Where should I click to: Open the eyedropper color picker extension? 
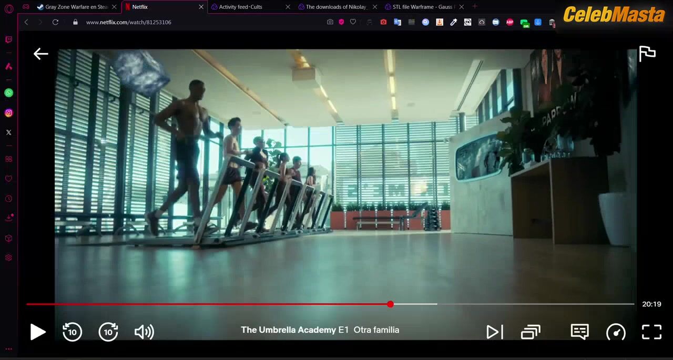tap(453, 22)
